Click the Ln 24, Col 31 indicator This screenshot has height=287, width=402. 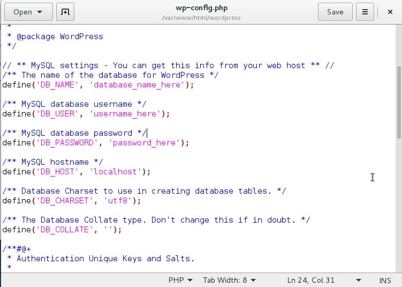[x=310, y=280]
